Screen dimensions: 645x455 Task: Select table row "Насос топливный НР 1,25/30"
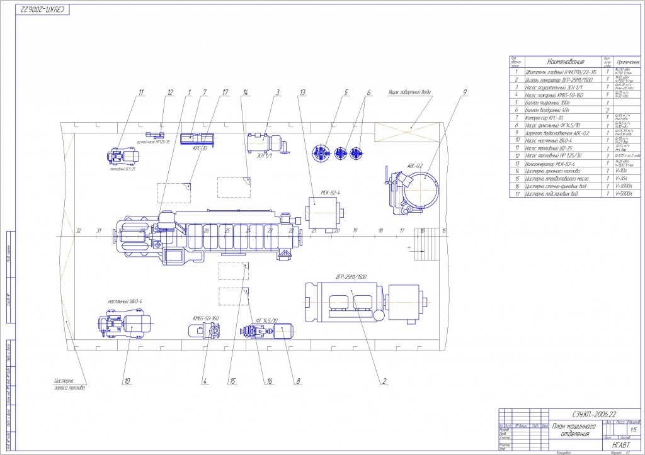click(575, 156)
